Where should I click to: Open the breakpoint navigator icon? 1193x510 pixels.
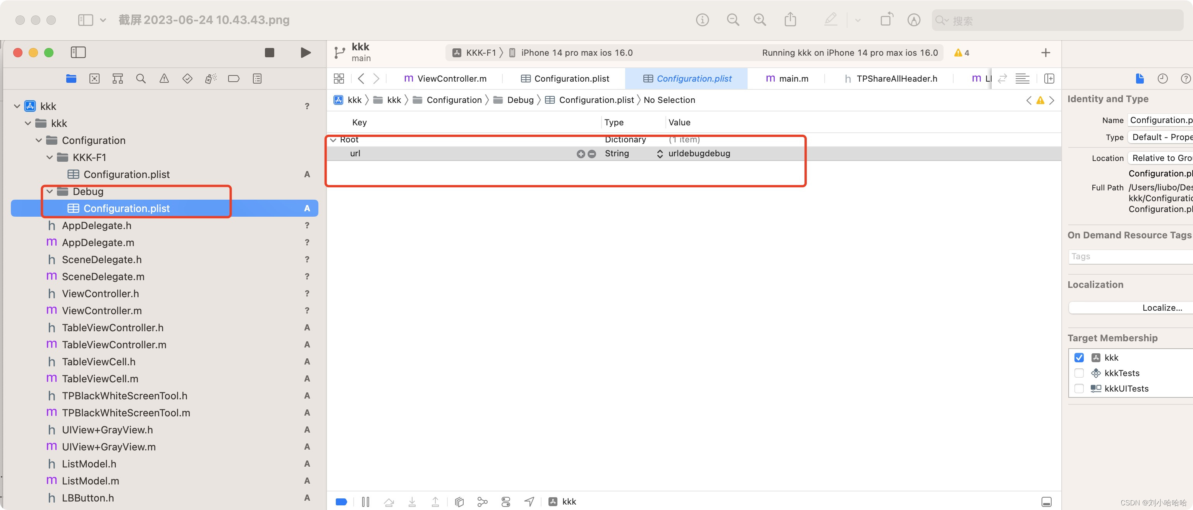234,79
